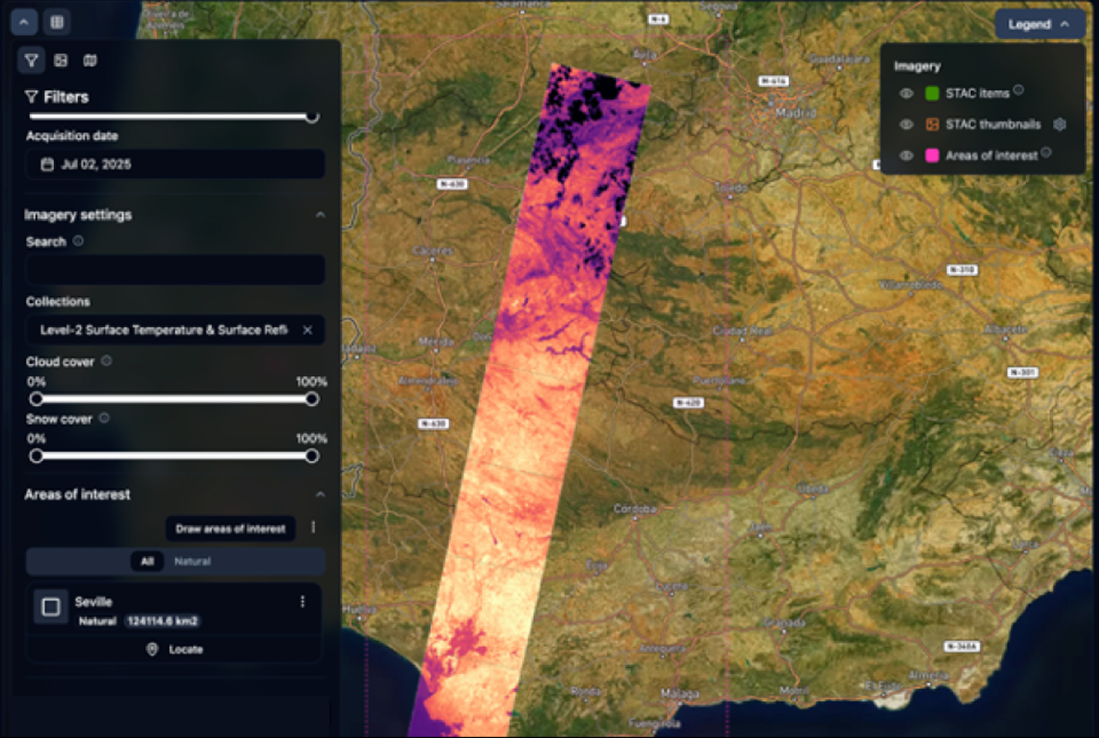Click the Draw areas of interest button
The height and width of the screenshot is (738, 1099).
click(230, 529)
